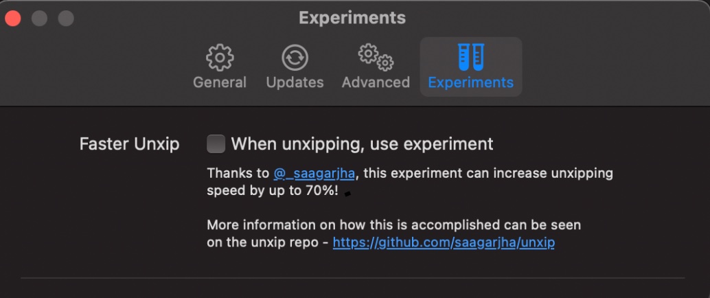Image resolution: width=710 pixels, height=298 pixels.
Task: Click the window zoom button
Action: coord(65,18)
